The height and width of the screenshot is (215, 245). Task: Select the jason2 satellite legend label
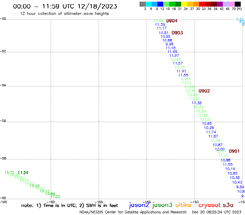point(139,205)
